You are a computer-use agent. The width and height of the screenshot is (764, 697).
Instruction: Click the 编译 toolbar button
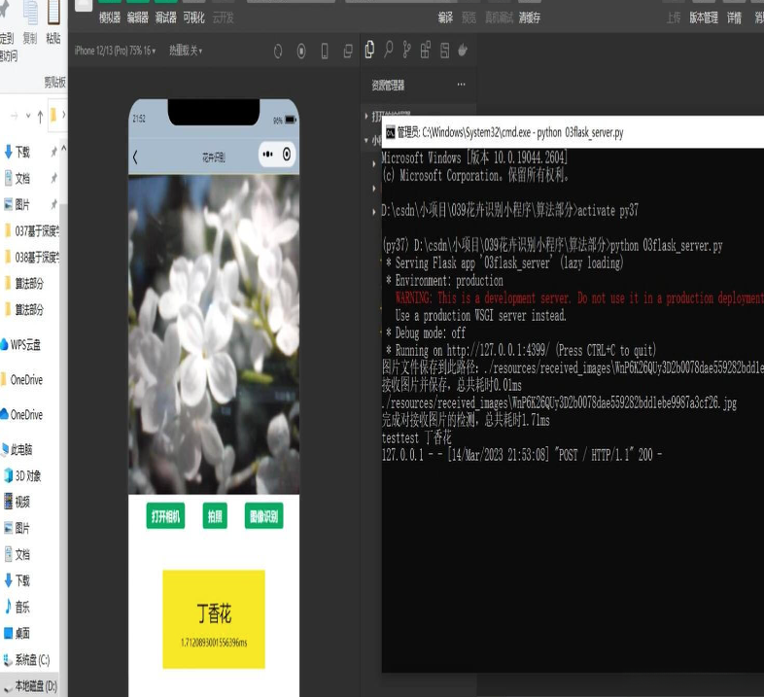tap(445, 18)
